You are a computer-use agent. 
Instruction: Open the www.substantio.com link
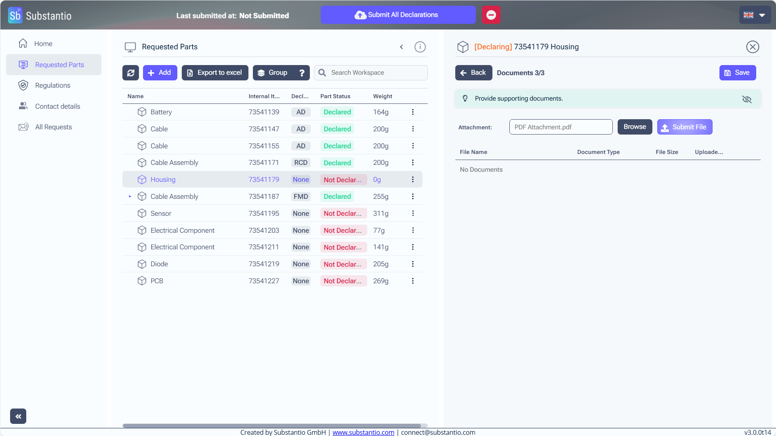363,432
